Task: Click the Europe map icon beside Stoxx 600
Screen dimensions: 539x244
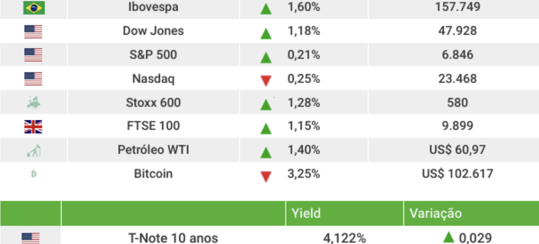Action: pyautogui.click(x=33, y=103)
